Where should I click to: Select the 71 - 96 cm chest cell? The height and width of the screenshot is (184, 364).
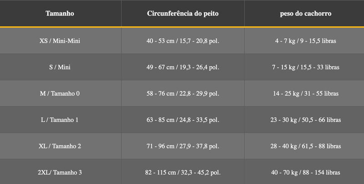click(183, 146)
